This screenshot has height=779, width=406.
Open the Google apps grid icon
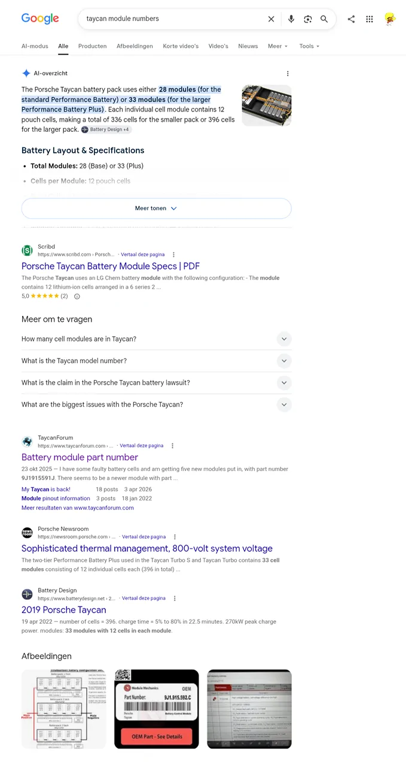(370, 19)
